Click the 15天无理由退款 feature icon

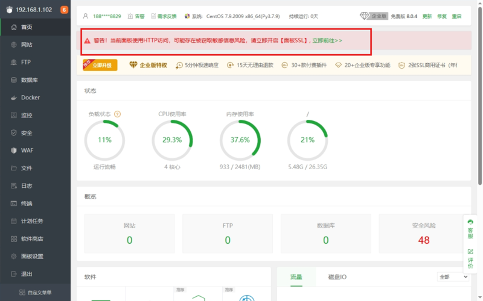pos(230,65)
